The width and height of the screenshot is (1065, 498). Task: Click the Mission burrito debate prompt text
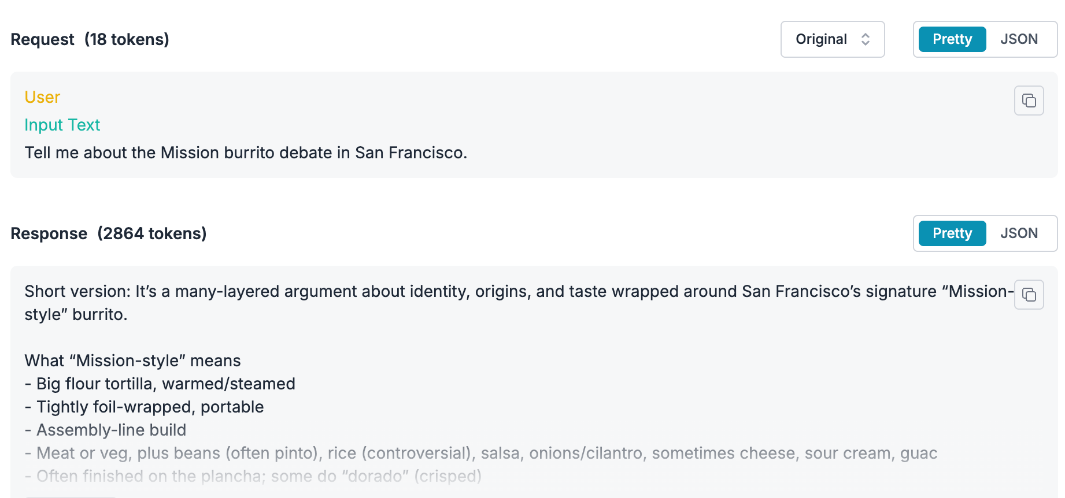pos(246,153)
